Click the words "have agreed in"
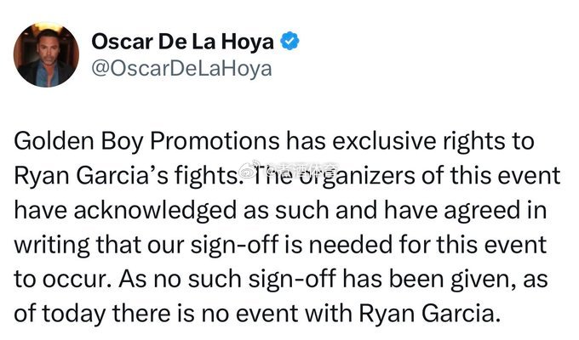Screen dimensions: 579x340 [465, 211]
